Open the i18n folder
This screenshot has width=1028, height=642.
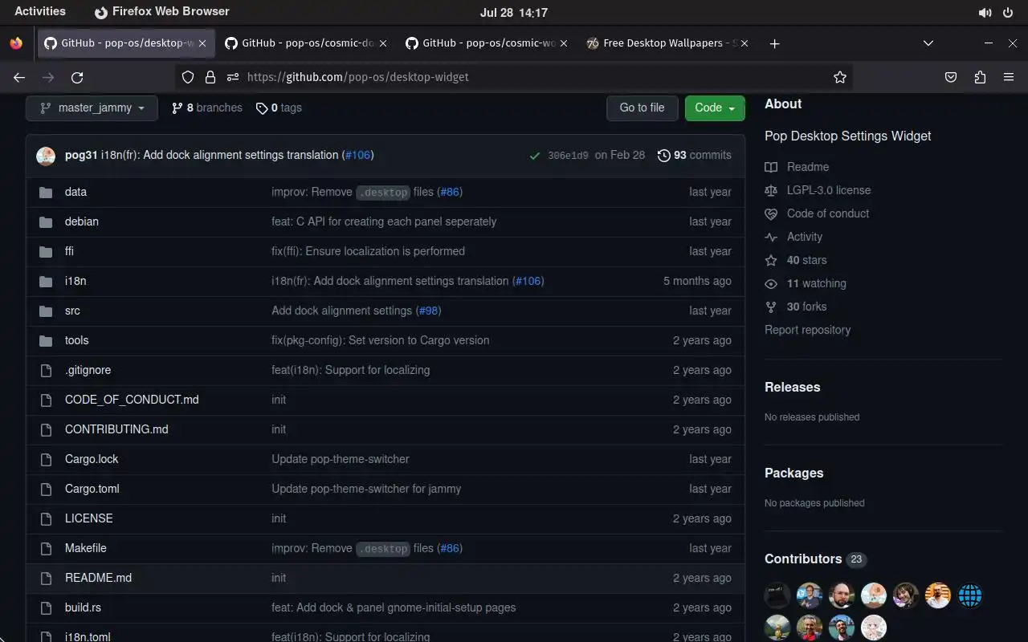75,281
